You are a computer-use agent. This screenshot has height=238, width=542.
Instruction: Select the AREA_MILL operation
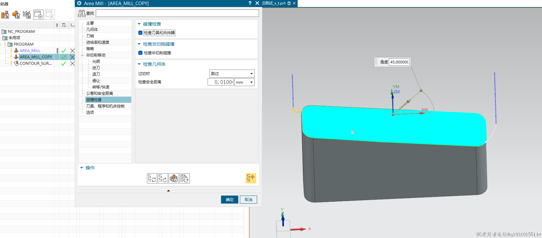click(30, 51)
